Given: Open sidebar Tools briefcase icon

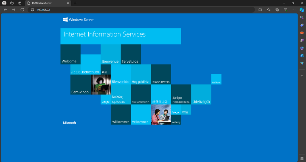Looking at the screenshot, I should pos(302,33).
